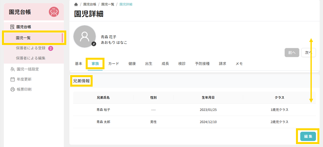The image size is (323, 147).
Task: Open 保護者による登録 sidebar item
Action: coord(31,48)
